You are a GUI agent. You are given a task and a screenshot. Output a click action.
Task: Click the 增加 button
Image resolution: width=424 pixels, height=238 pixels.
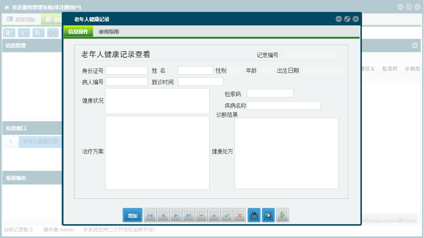tap(132, 215)
